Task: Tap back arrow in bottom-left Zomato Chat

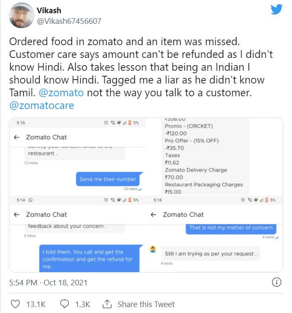Action: coord(17,215)
